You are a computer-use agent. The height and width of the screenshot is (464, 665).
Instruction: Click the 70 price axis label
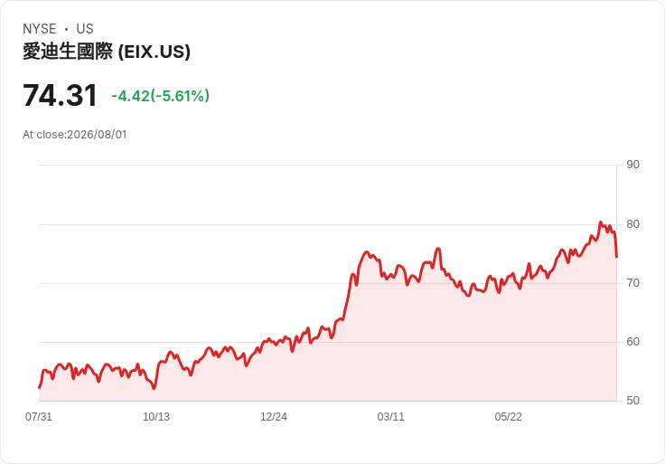tap(632, 283)
